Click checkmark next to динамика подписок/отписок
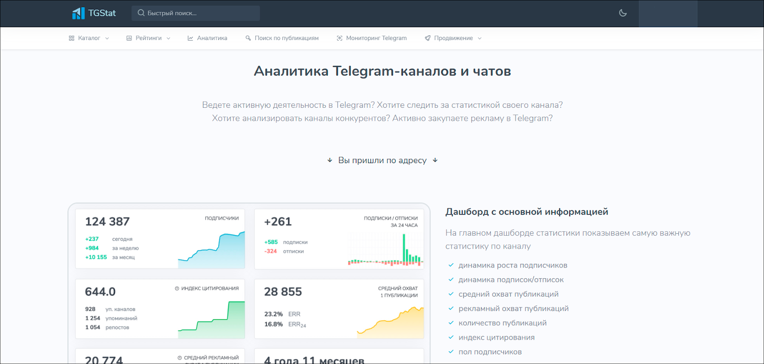The width and height of the screenshot is (764, 364). click(451, 280)
